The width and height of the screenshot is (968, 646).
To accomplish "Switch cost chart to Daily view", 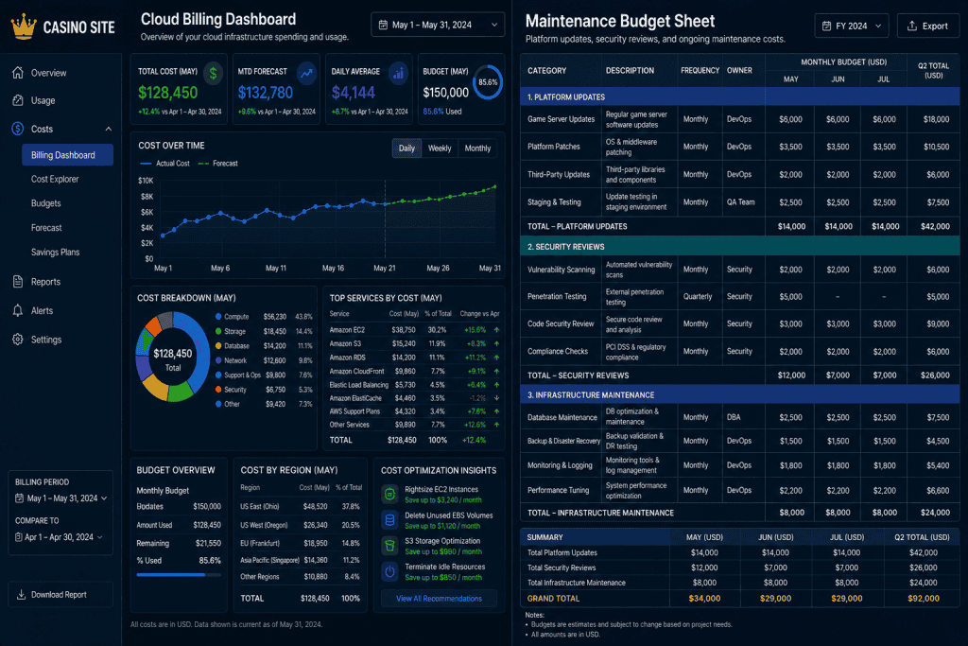I will tap(406, 148).
